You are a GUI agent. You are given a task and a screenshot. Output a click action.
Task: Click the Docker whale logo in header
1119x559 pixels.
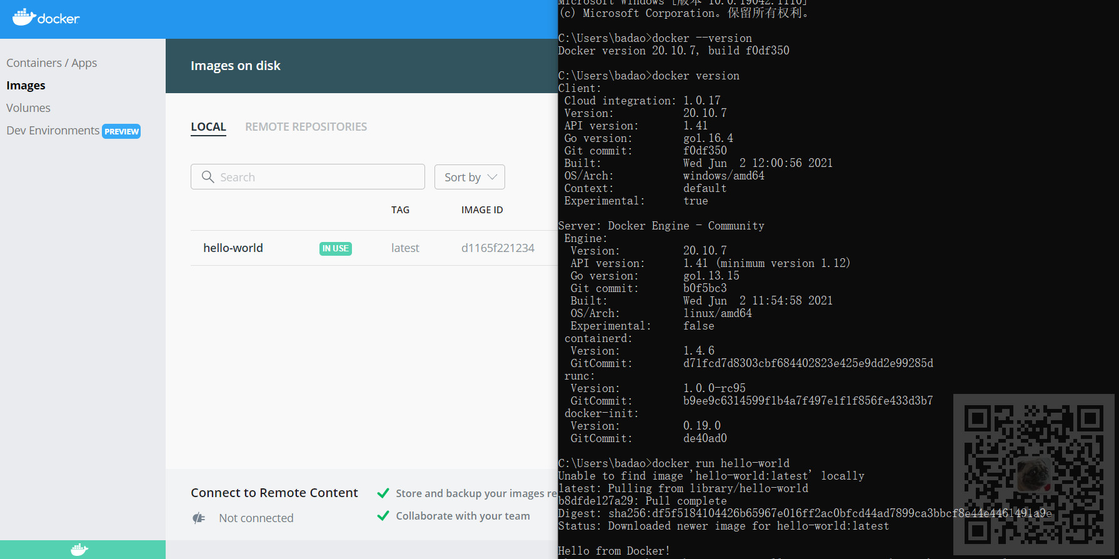(46, 18)
